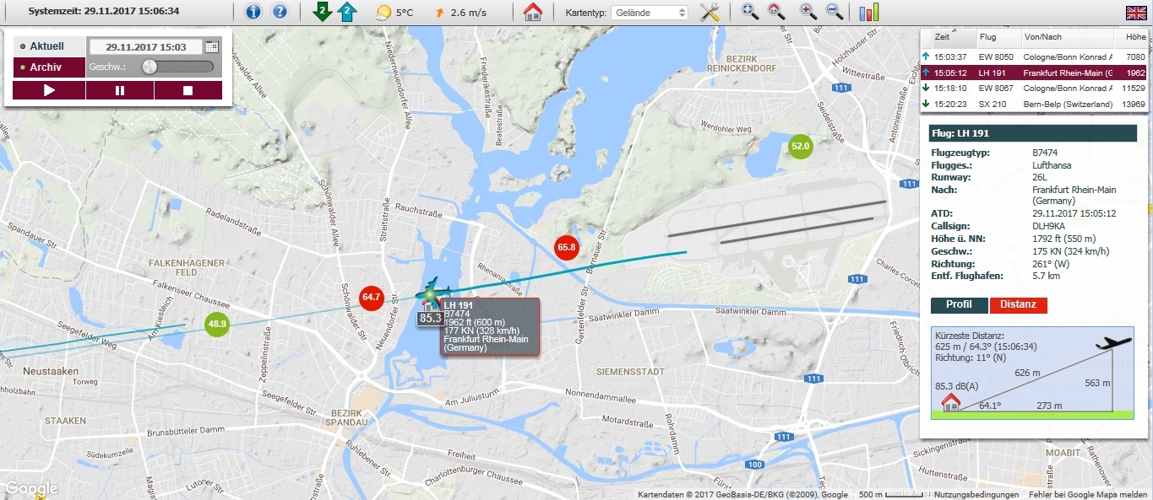Click the airplane in distance diagram
This screenshot has width=1153, height=500.
pyautogui.click(x=1113, y=343)
